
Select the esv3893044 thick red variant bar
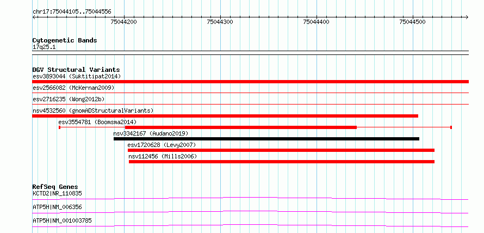(x=250, y=82)
